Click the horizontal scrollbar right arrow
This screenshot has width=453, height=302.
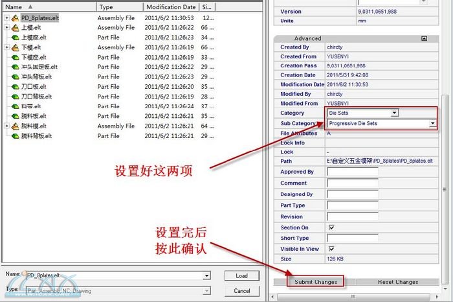tap(437, 297)
